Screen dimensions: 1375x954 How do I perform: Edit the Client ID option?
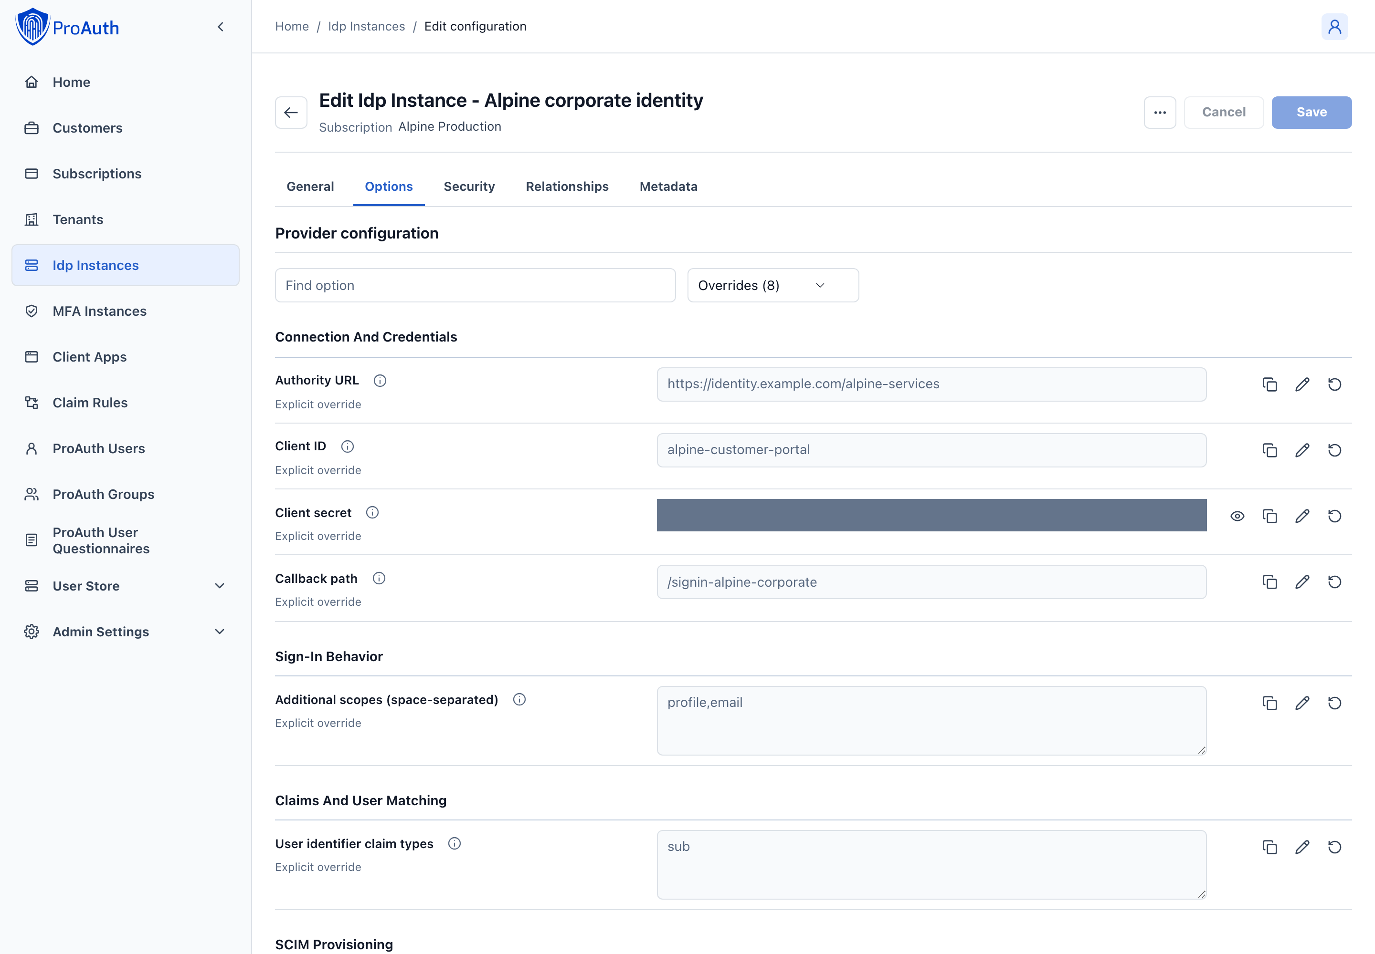tap(1302, 450)
